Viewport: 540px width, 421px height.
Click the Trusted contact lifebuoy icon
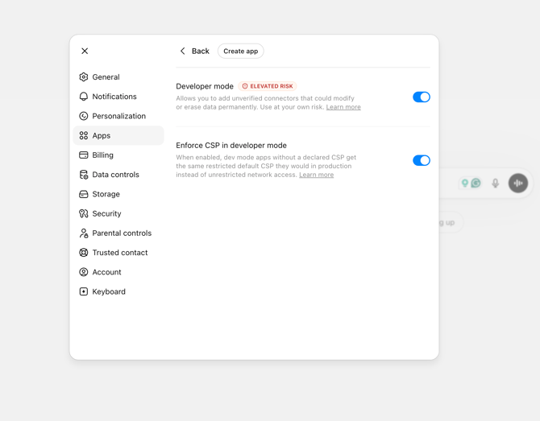click(x=84, y=253)
